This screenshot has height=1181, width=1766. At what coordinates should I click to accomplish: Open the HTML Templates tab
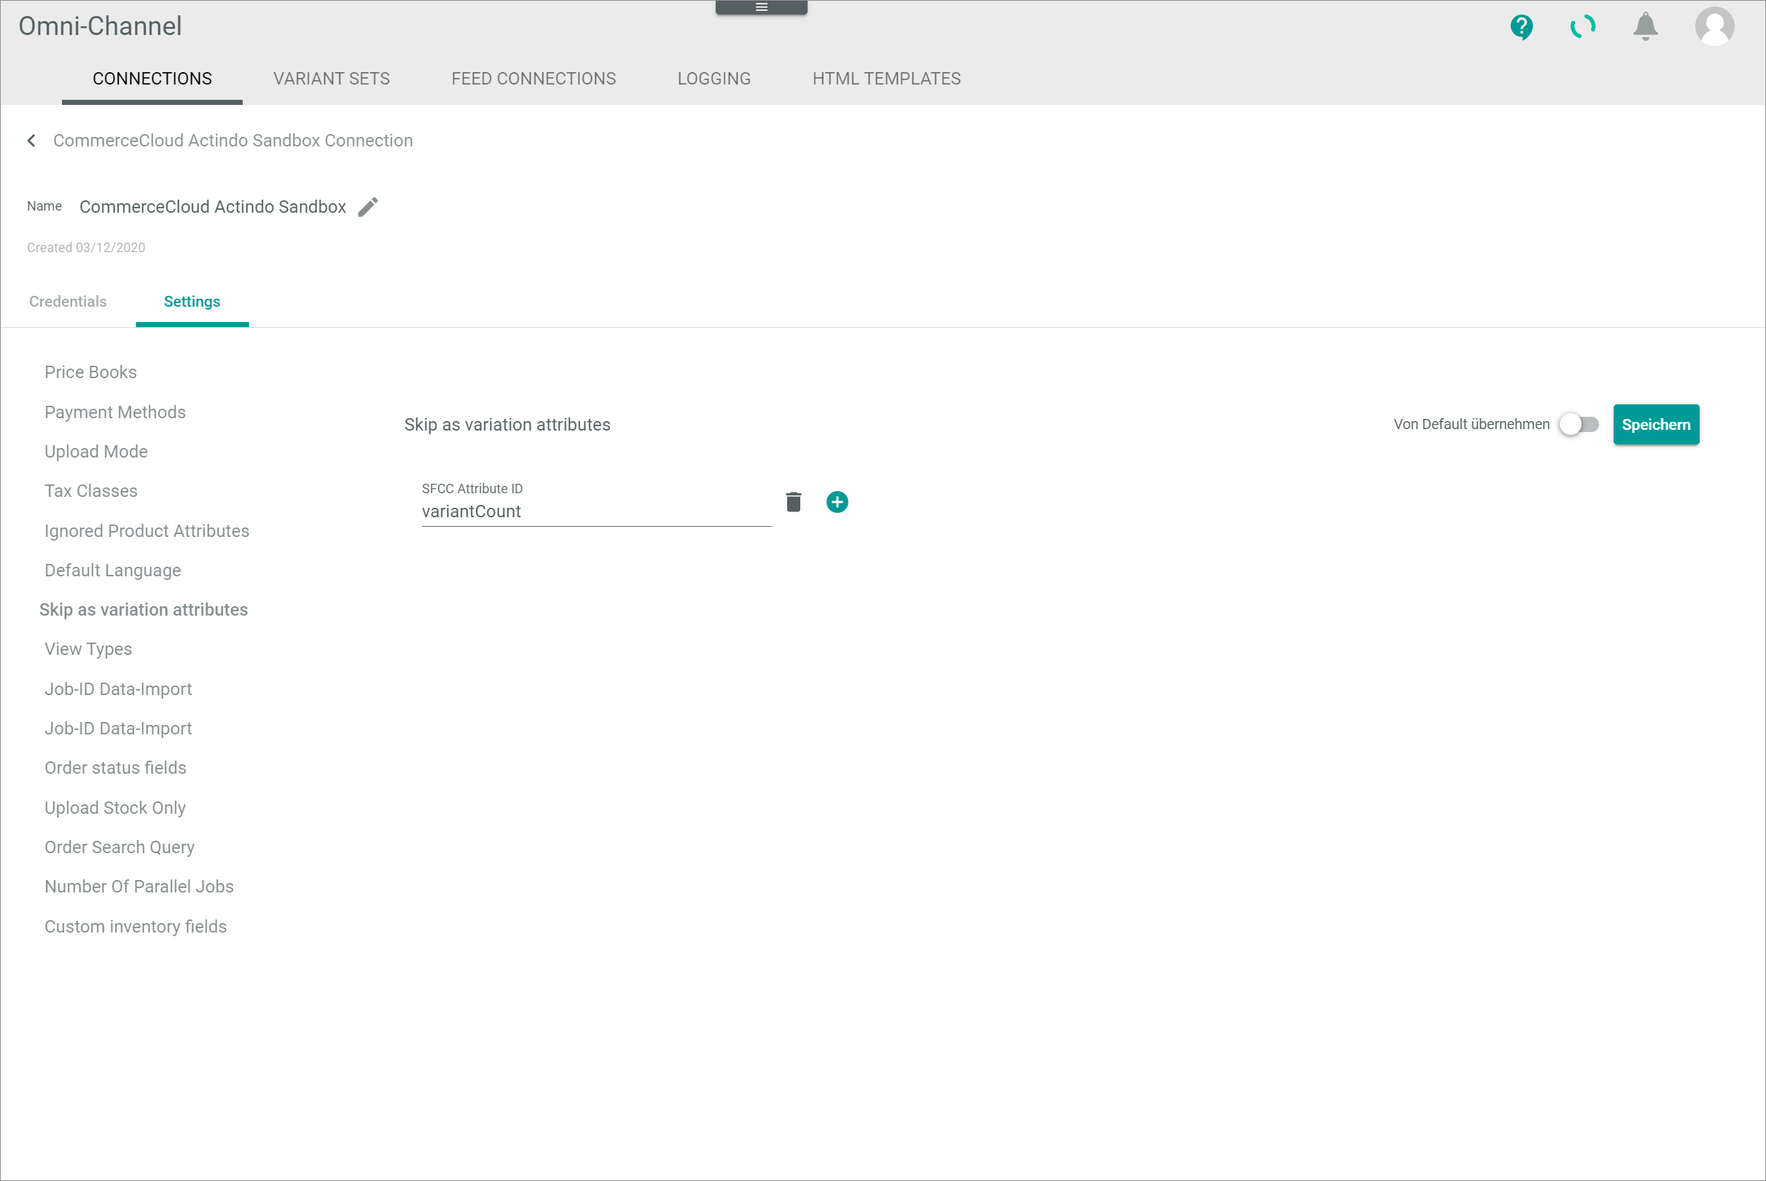pos(887,79)
